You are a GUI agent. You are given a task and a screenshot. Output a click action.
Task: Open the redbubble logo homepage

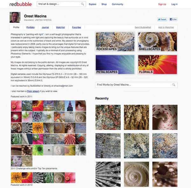[x=21, y=4]
